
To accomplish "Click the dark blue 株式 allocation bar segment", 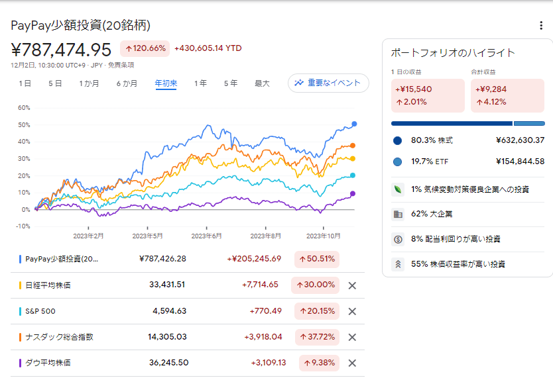I will 452,123.
